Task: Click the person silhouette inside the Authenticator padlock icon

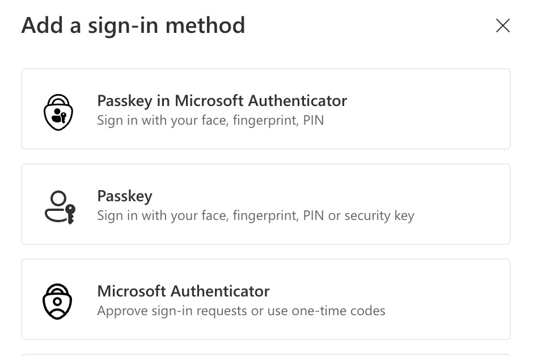Action: tap(57, 305)
